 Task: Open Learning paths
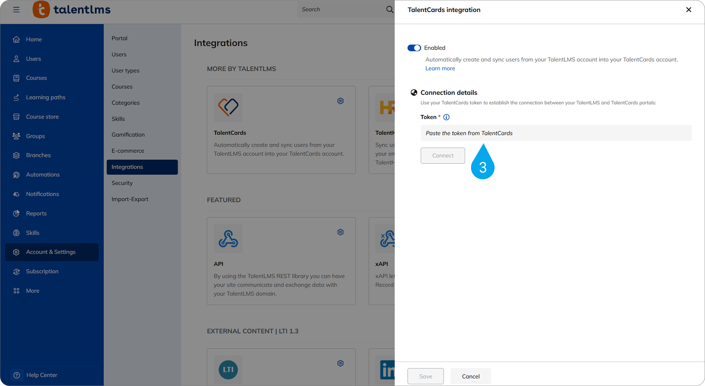pos(52,97)
